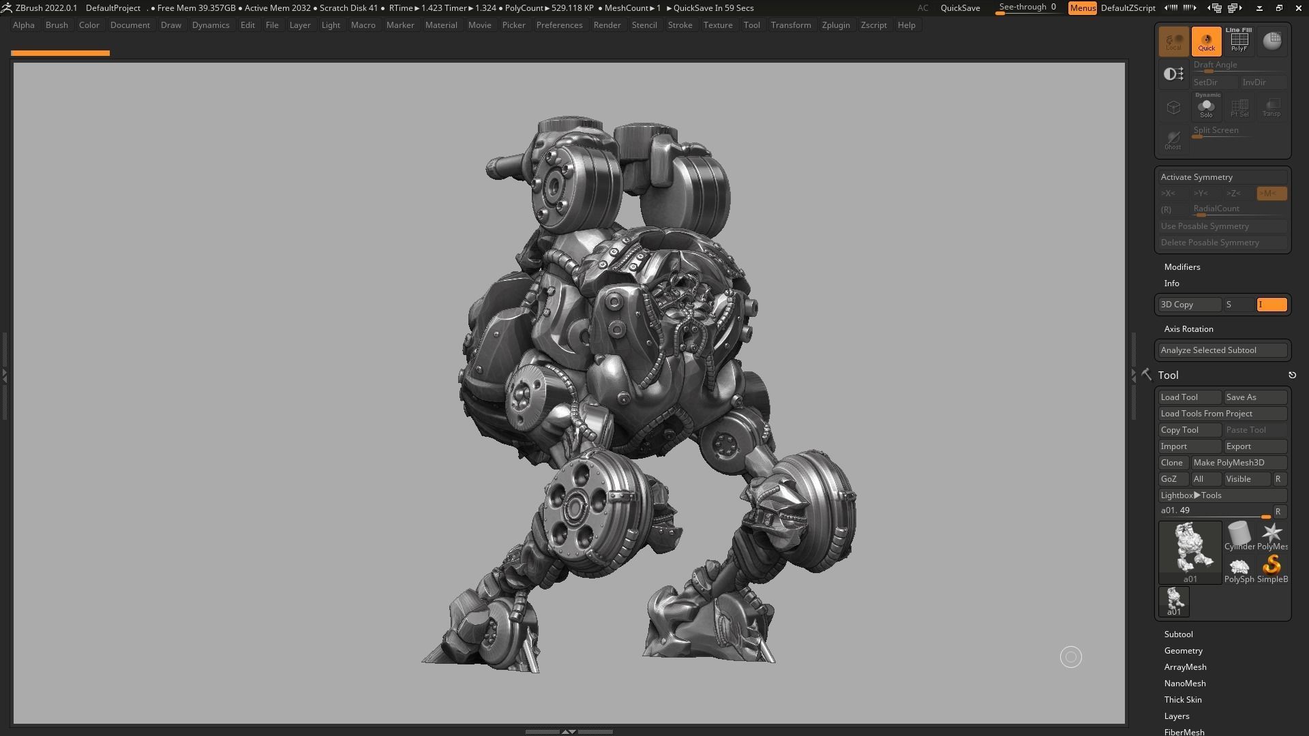The image size is (1309, 736).
Task: Choose the SimpleBrush tool
Action: click(1272, 566)
